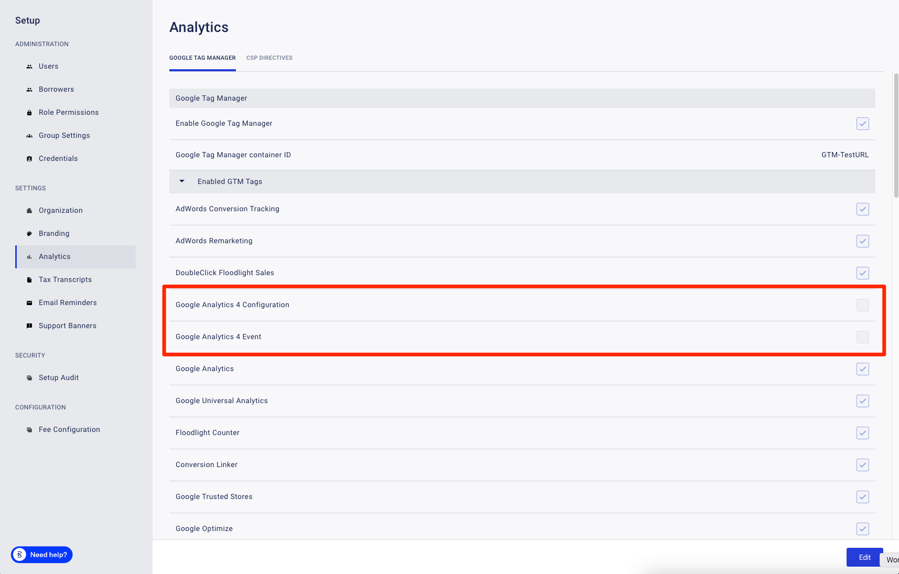Open Users in the sidebar

coord(75,67)
